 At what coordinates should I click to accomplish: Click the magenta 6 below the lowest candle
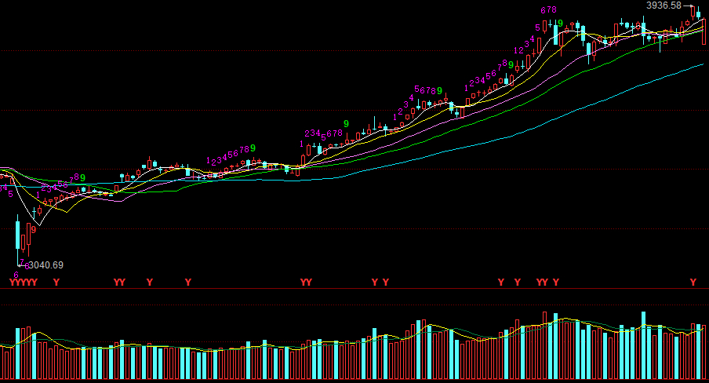[16, 275]
